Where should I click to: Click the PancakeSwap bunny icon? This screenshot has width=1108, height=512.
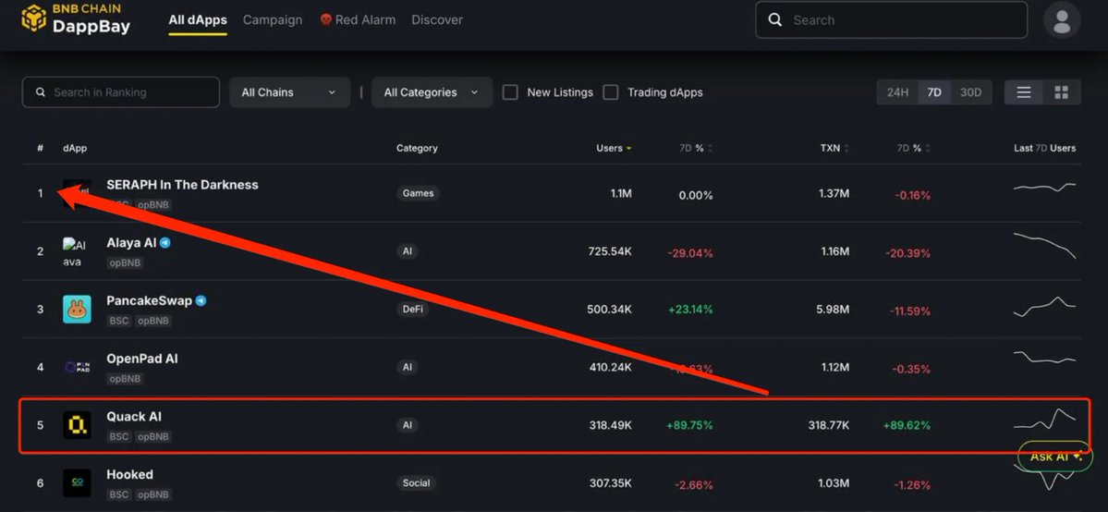coord(77,309)
